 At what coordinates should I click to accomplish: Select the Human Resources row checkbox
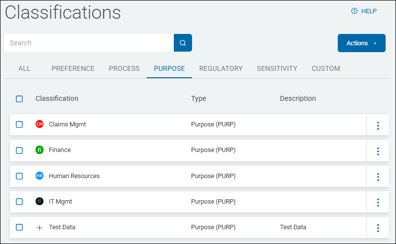(19, 176)
